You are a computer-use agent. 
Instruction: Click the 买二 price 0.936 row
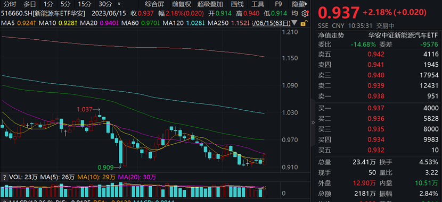click(x=378, y=119)
